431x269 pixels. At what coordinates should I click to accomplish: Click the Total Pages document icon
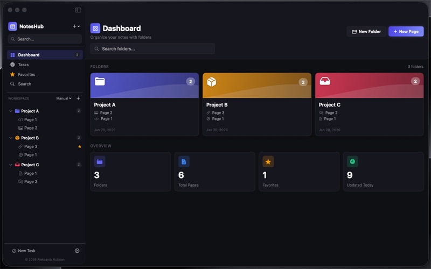point(184,162)
